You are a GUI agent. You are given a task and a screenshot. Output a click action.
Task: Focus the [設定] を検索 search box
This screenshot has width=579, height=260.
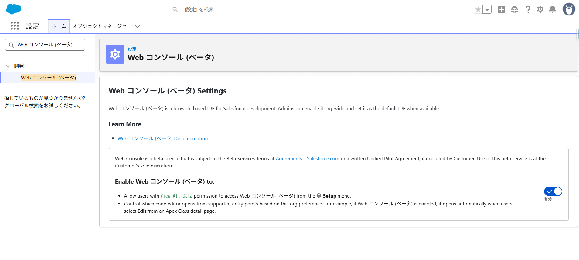[277, 9]
